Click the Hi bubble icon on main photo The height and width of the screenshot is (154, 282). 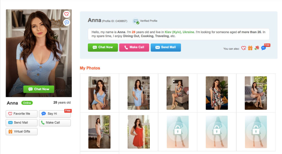point(66,23)
